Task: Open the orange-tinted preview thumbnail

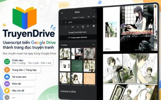Action: click(x=89, y=79)
